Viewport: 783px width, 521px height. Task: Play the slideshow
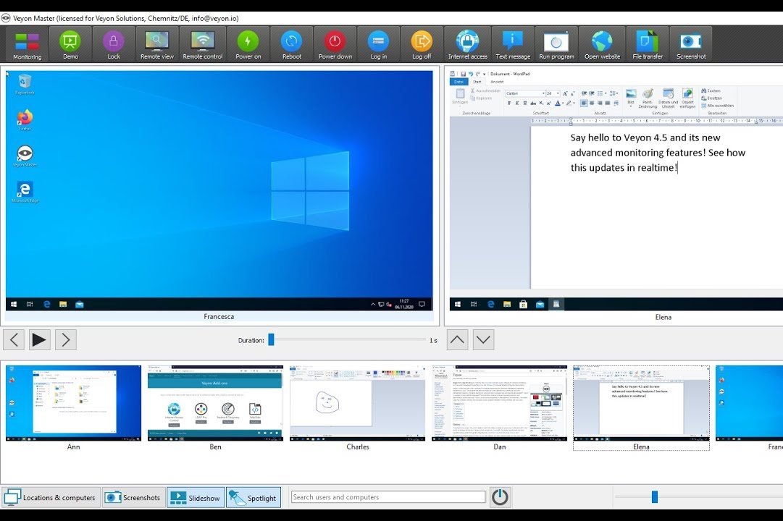(40, 339)
